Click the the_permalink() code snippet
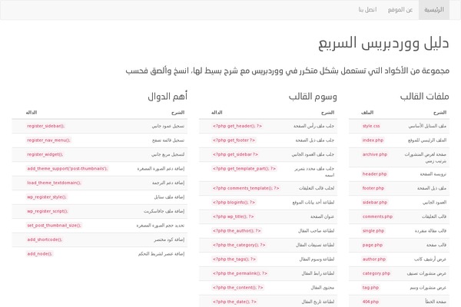This screenshot has height=307, width=461. click(240, 273)
